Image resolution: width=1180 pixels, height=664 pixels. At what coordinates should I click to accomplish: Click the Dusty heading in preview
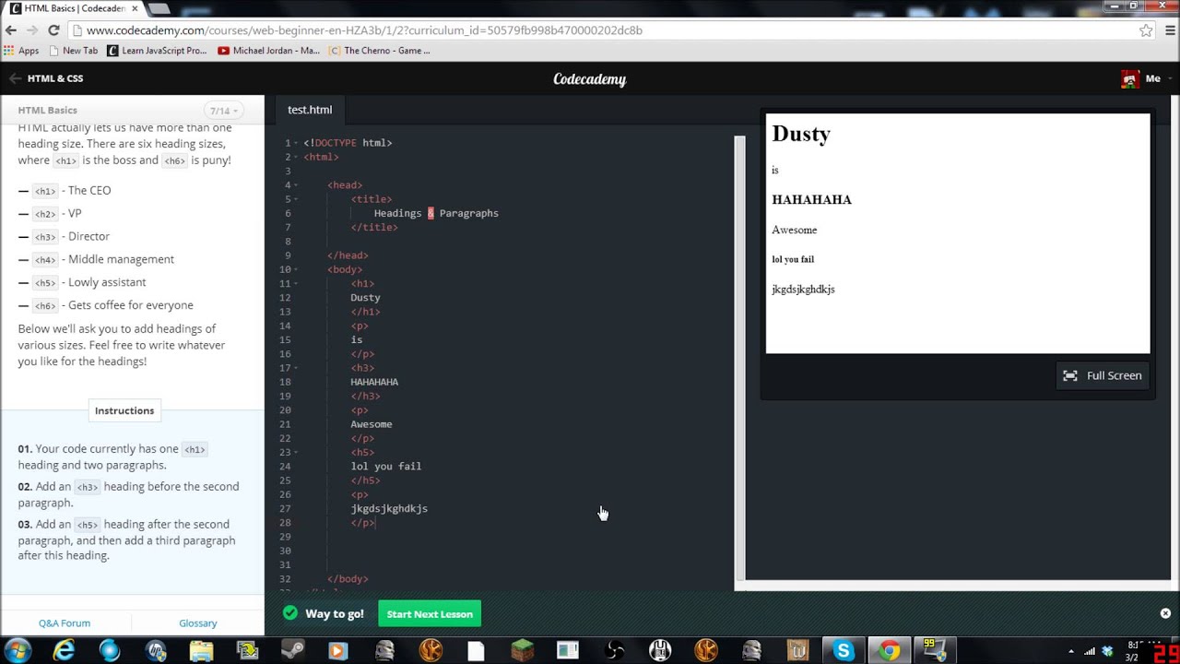pos(801,134)
